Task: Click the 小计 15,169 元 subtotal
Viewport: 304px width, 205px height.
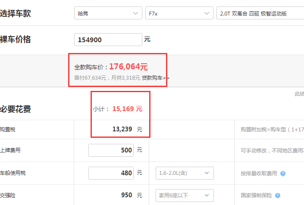Action: point(118,109)
